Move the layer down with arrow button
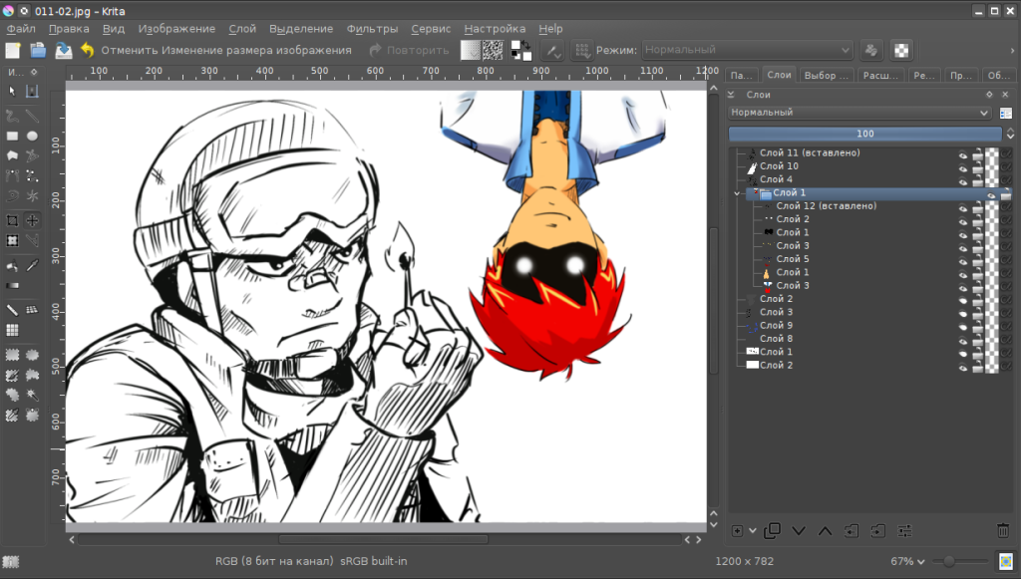 [799, 531]
